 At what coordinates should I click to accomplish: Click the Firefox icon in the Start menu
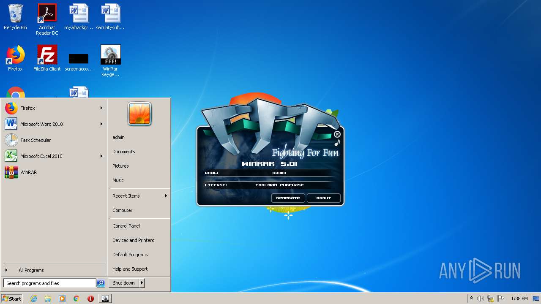tap(11, 108)
